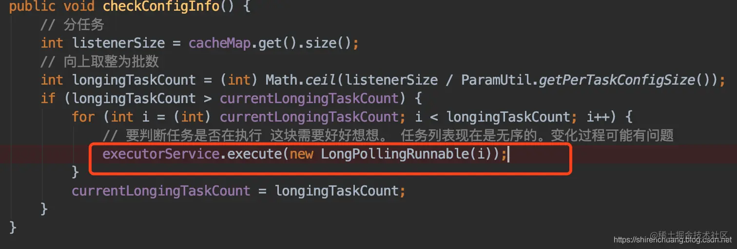Click the for keyword in the loop
Viewport: 737px width, 249px height.
point(83,117)
